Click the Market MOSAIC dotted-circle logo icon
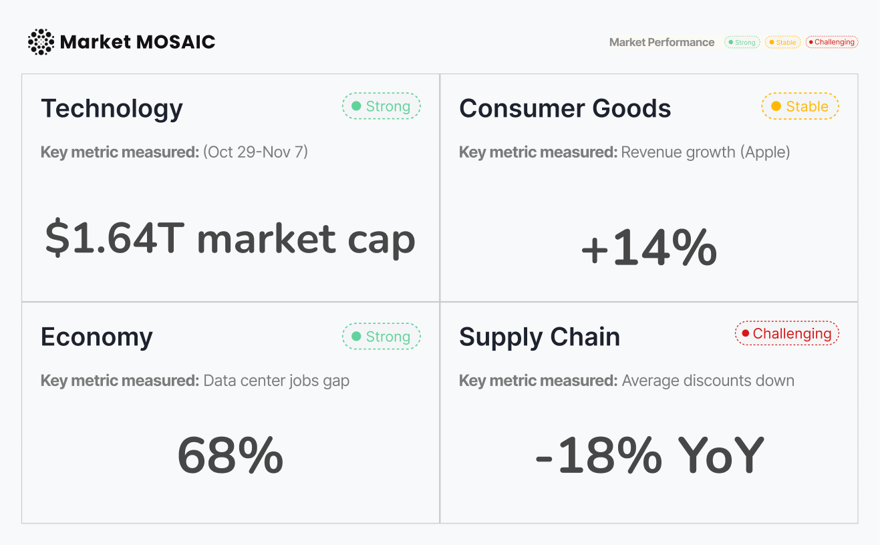This screenshot has height=545, width=880. pos(41,42)
